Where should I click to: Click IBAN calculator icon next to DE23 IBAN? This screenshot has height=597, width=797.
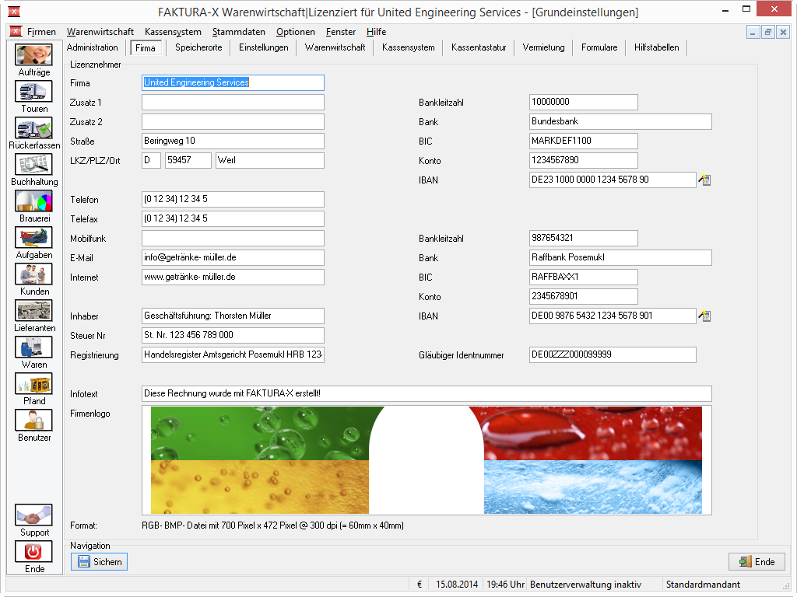click(x=704, y=180)
